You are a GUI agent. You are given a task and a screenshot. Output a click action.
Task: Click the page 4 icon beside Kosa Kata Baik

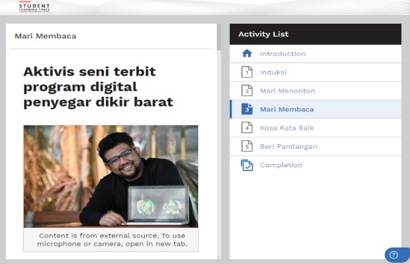click(x=247, y=128)
